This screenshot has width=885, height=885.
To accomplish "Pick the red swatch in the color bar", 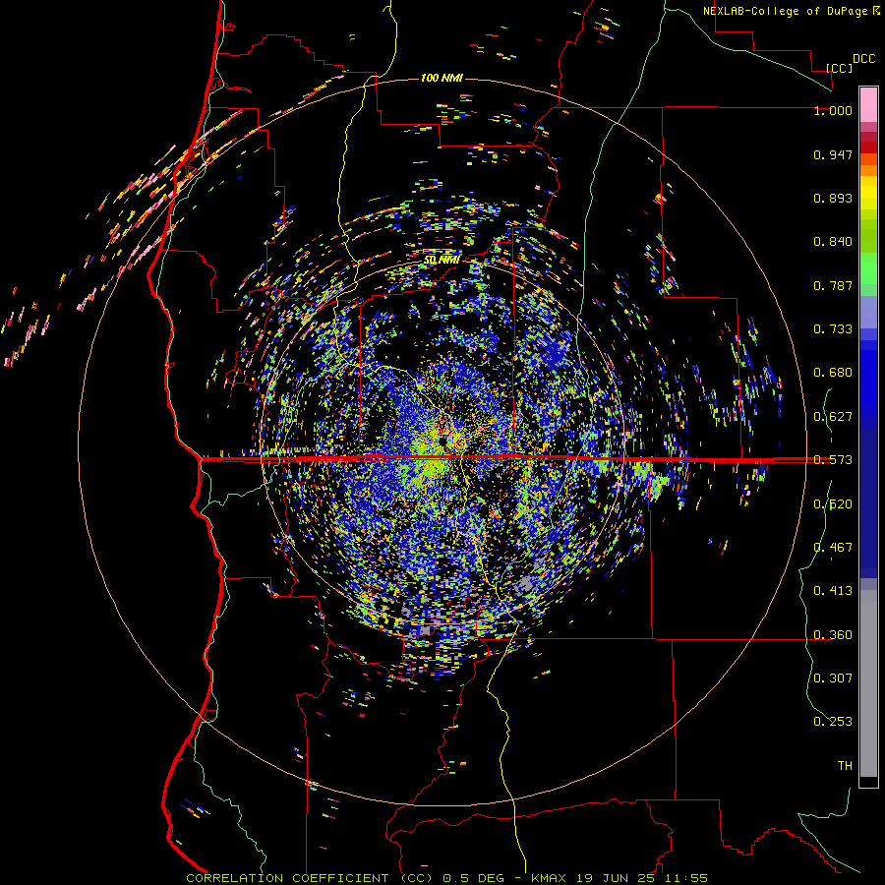I will [x=868, y=147].
